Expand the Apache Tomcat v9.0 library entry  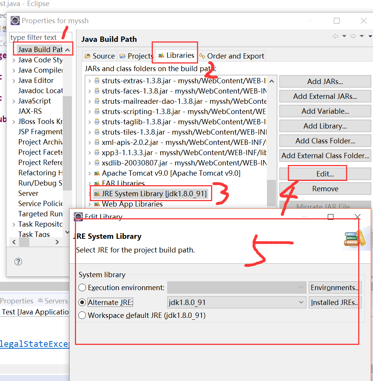click(90, 173)
